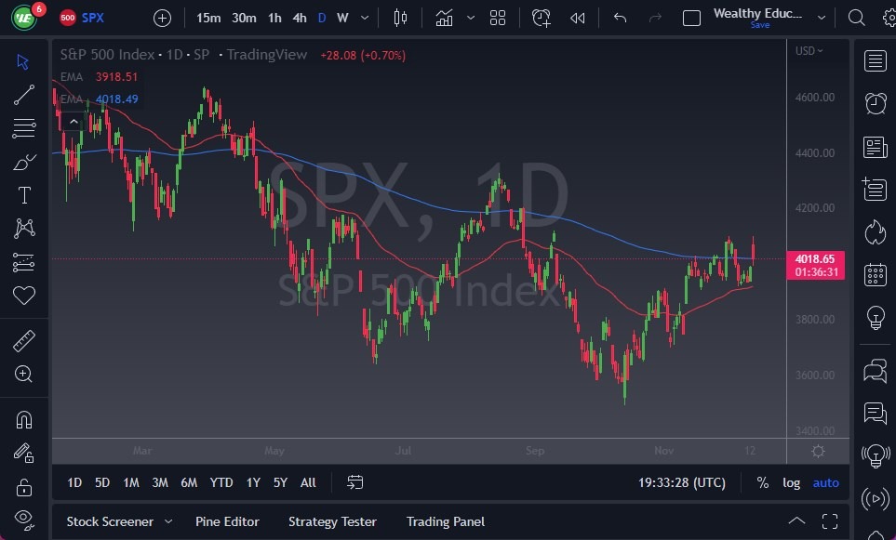Select the Measure ruler tool

pyautogui.click(x=24, y=340)
